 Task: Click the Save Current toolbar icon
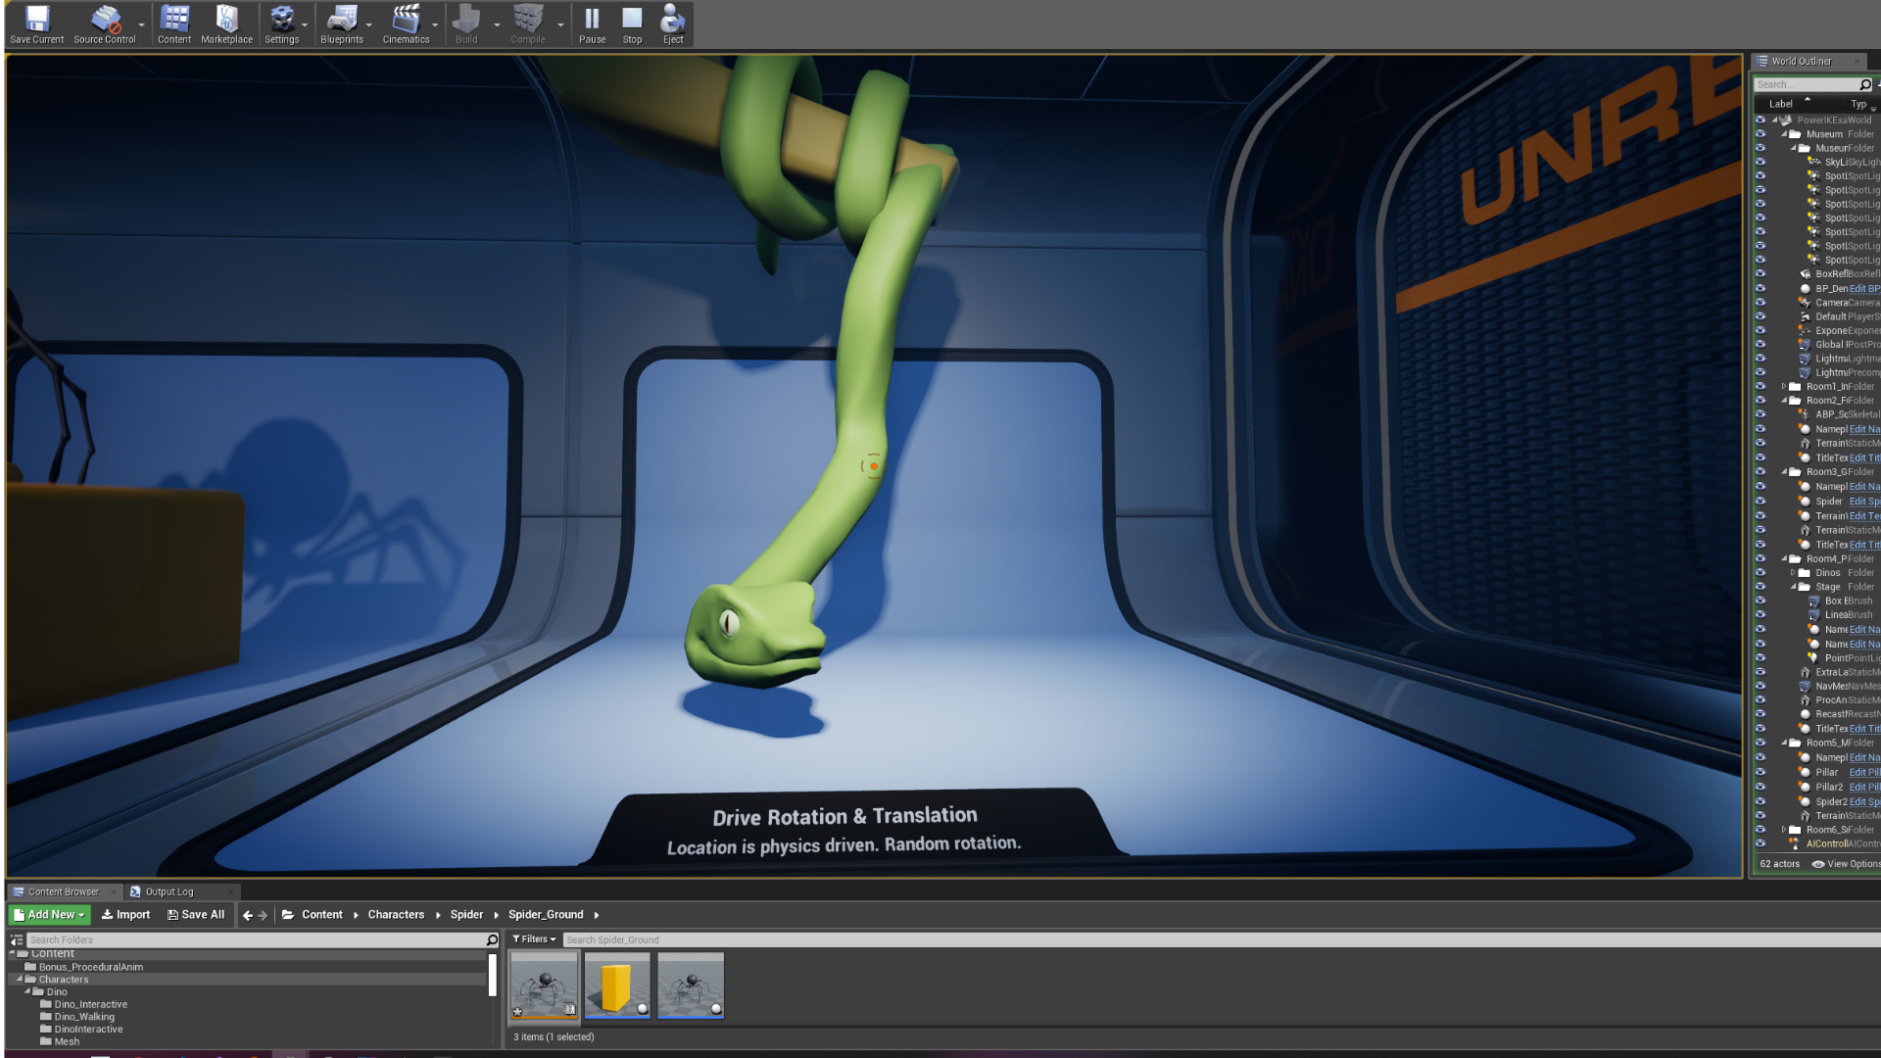(36, 24)
